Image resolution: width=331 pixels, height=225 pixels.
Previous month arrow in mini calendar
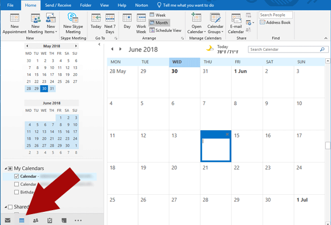(x=27, y=46)
